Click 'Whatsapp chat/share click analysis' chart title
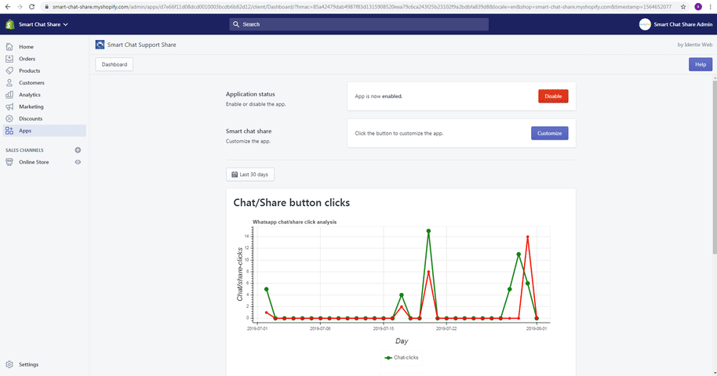The width and height of the screenshot is (717, 376). pyautogui.click(x=294, y=222)
